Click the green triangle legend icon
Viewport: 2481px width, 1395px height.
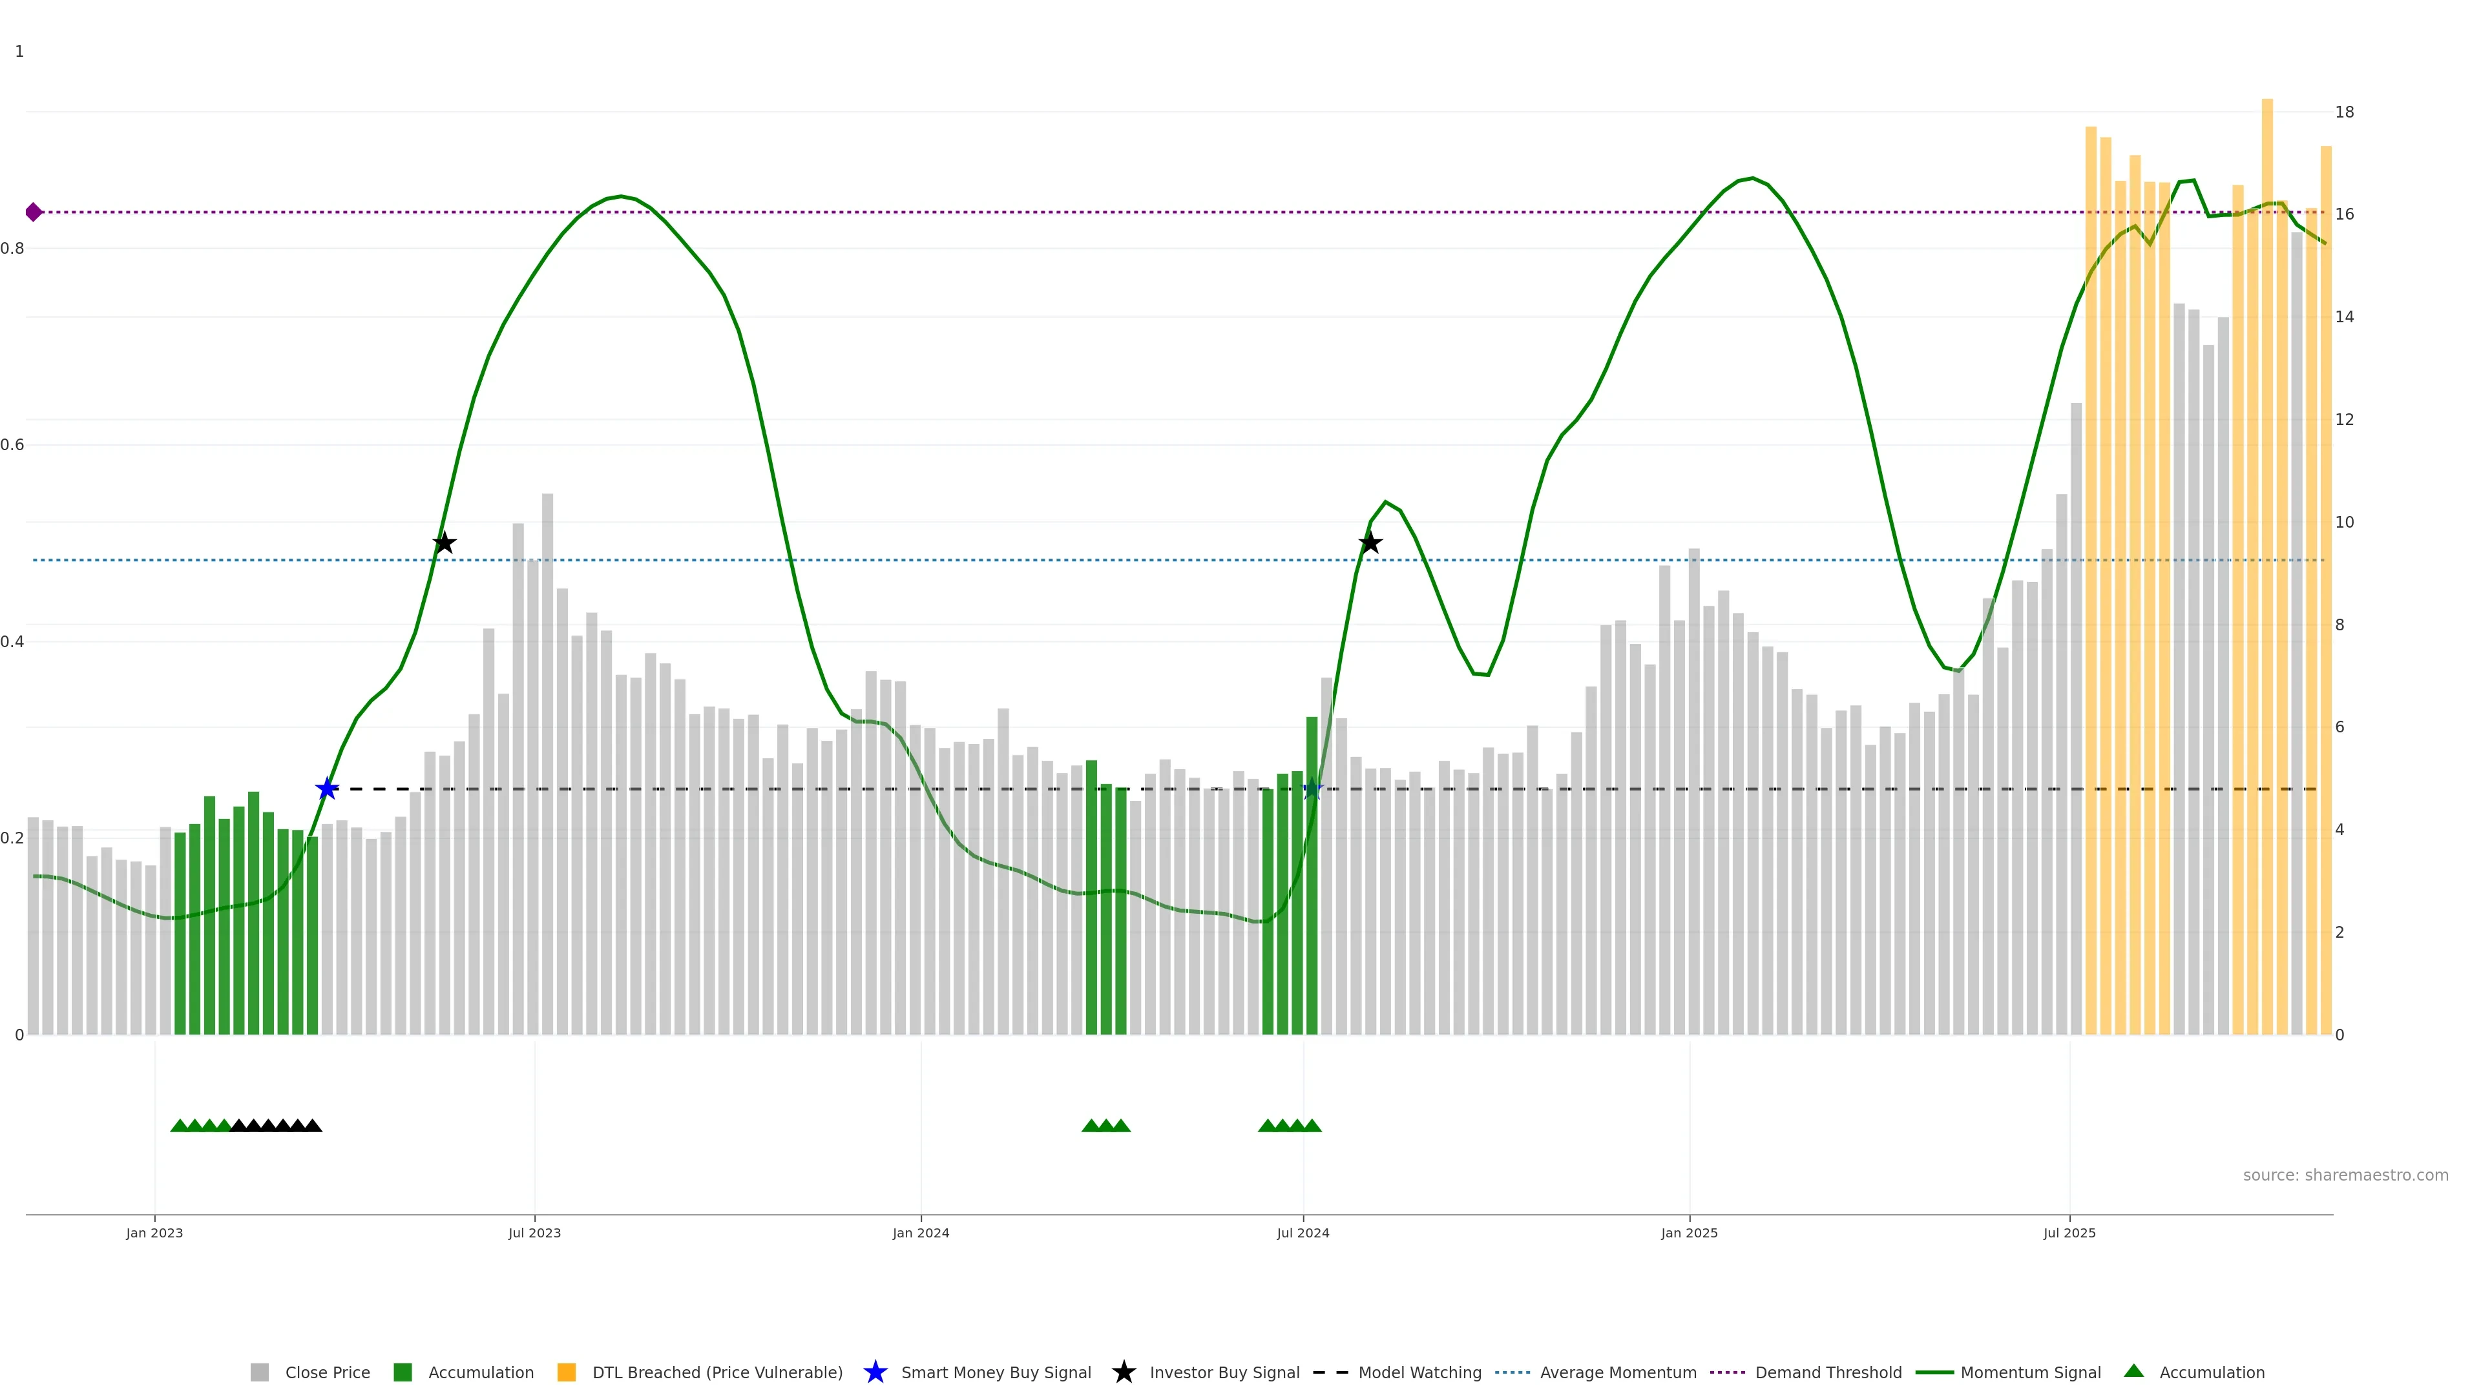coord(2133,1372)
